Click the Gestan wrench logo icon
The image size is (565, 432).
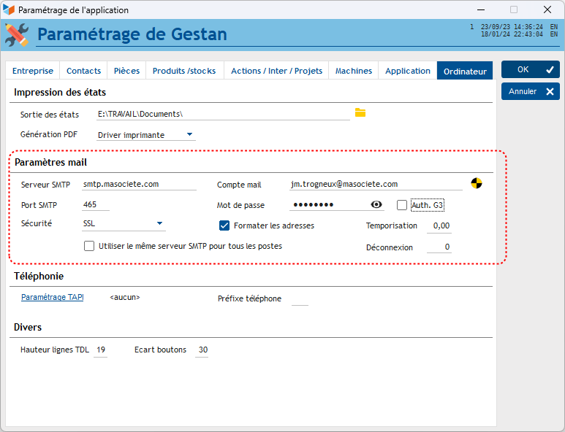(x=17, y=34)
